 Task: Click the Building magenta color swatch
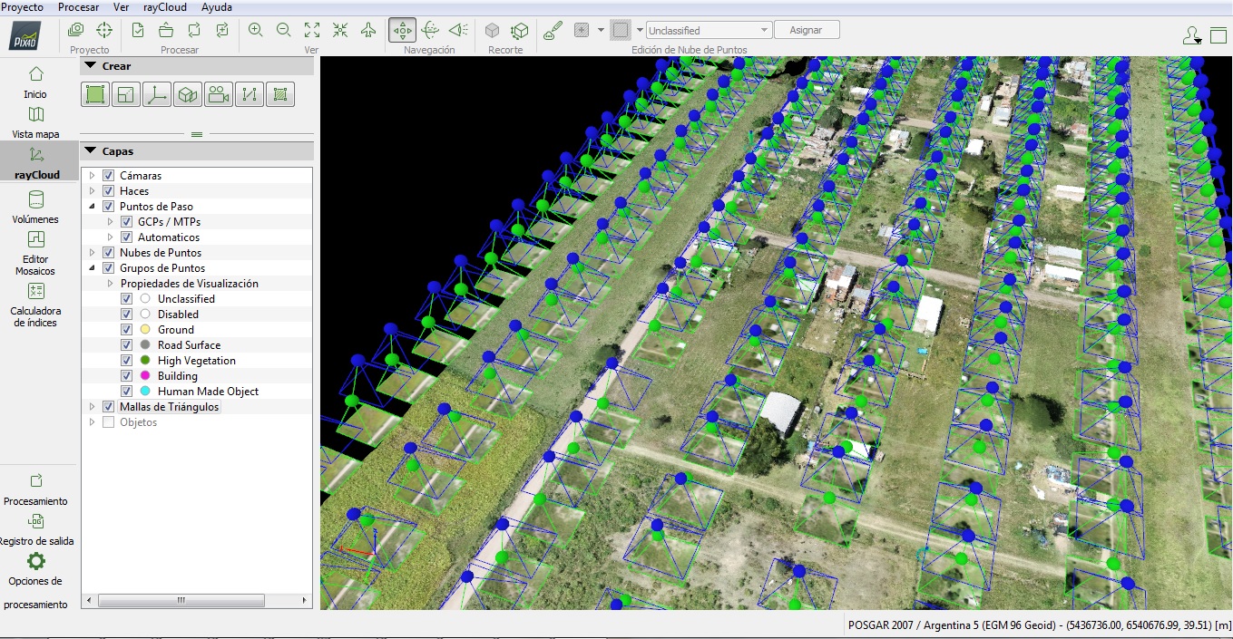[x=145, y=376]
